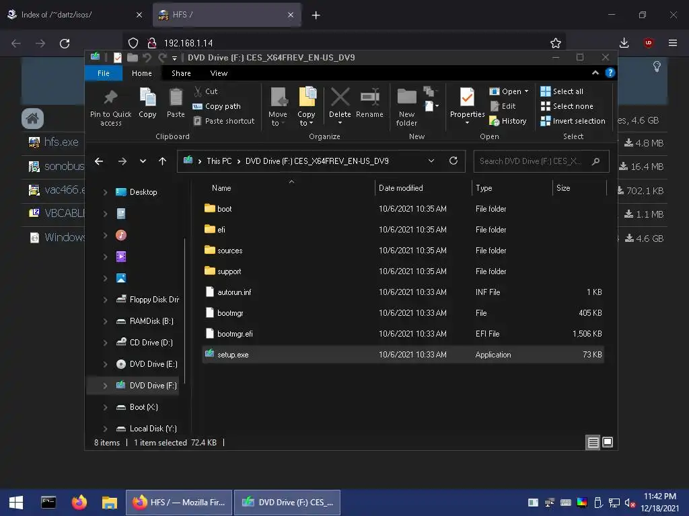Expand the Desktop tree node
This screenshot has width=689, height=516.
pos(105,192)
